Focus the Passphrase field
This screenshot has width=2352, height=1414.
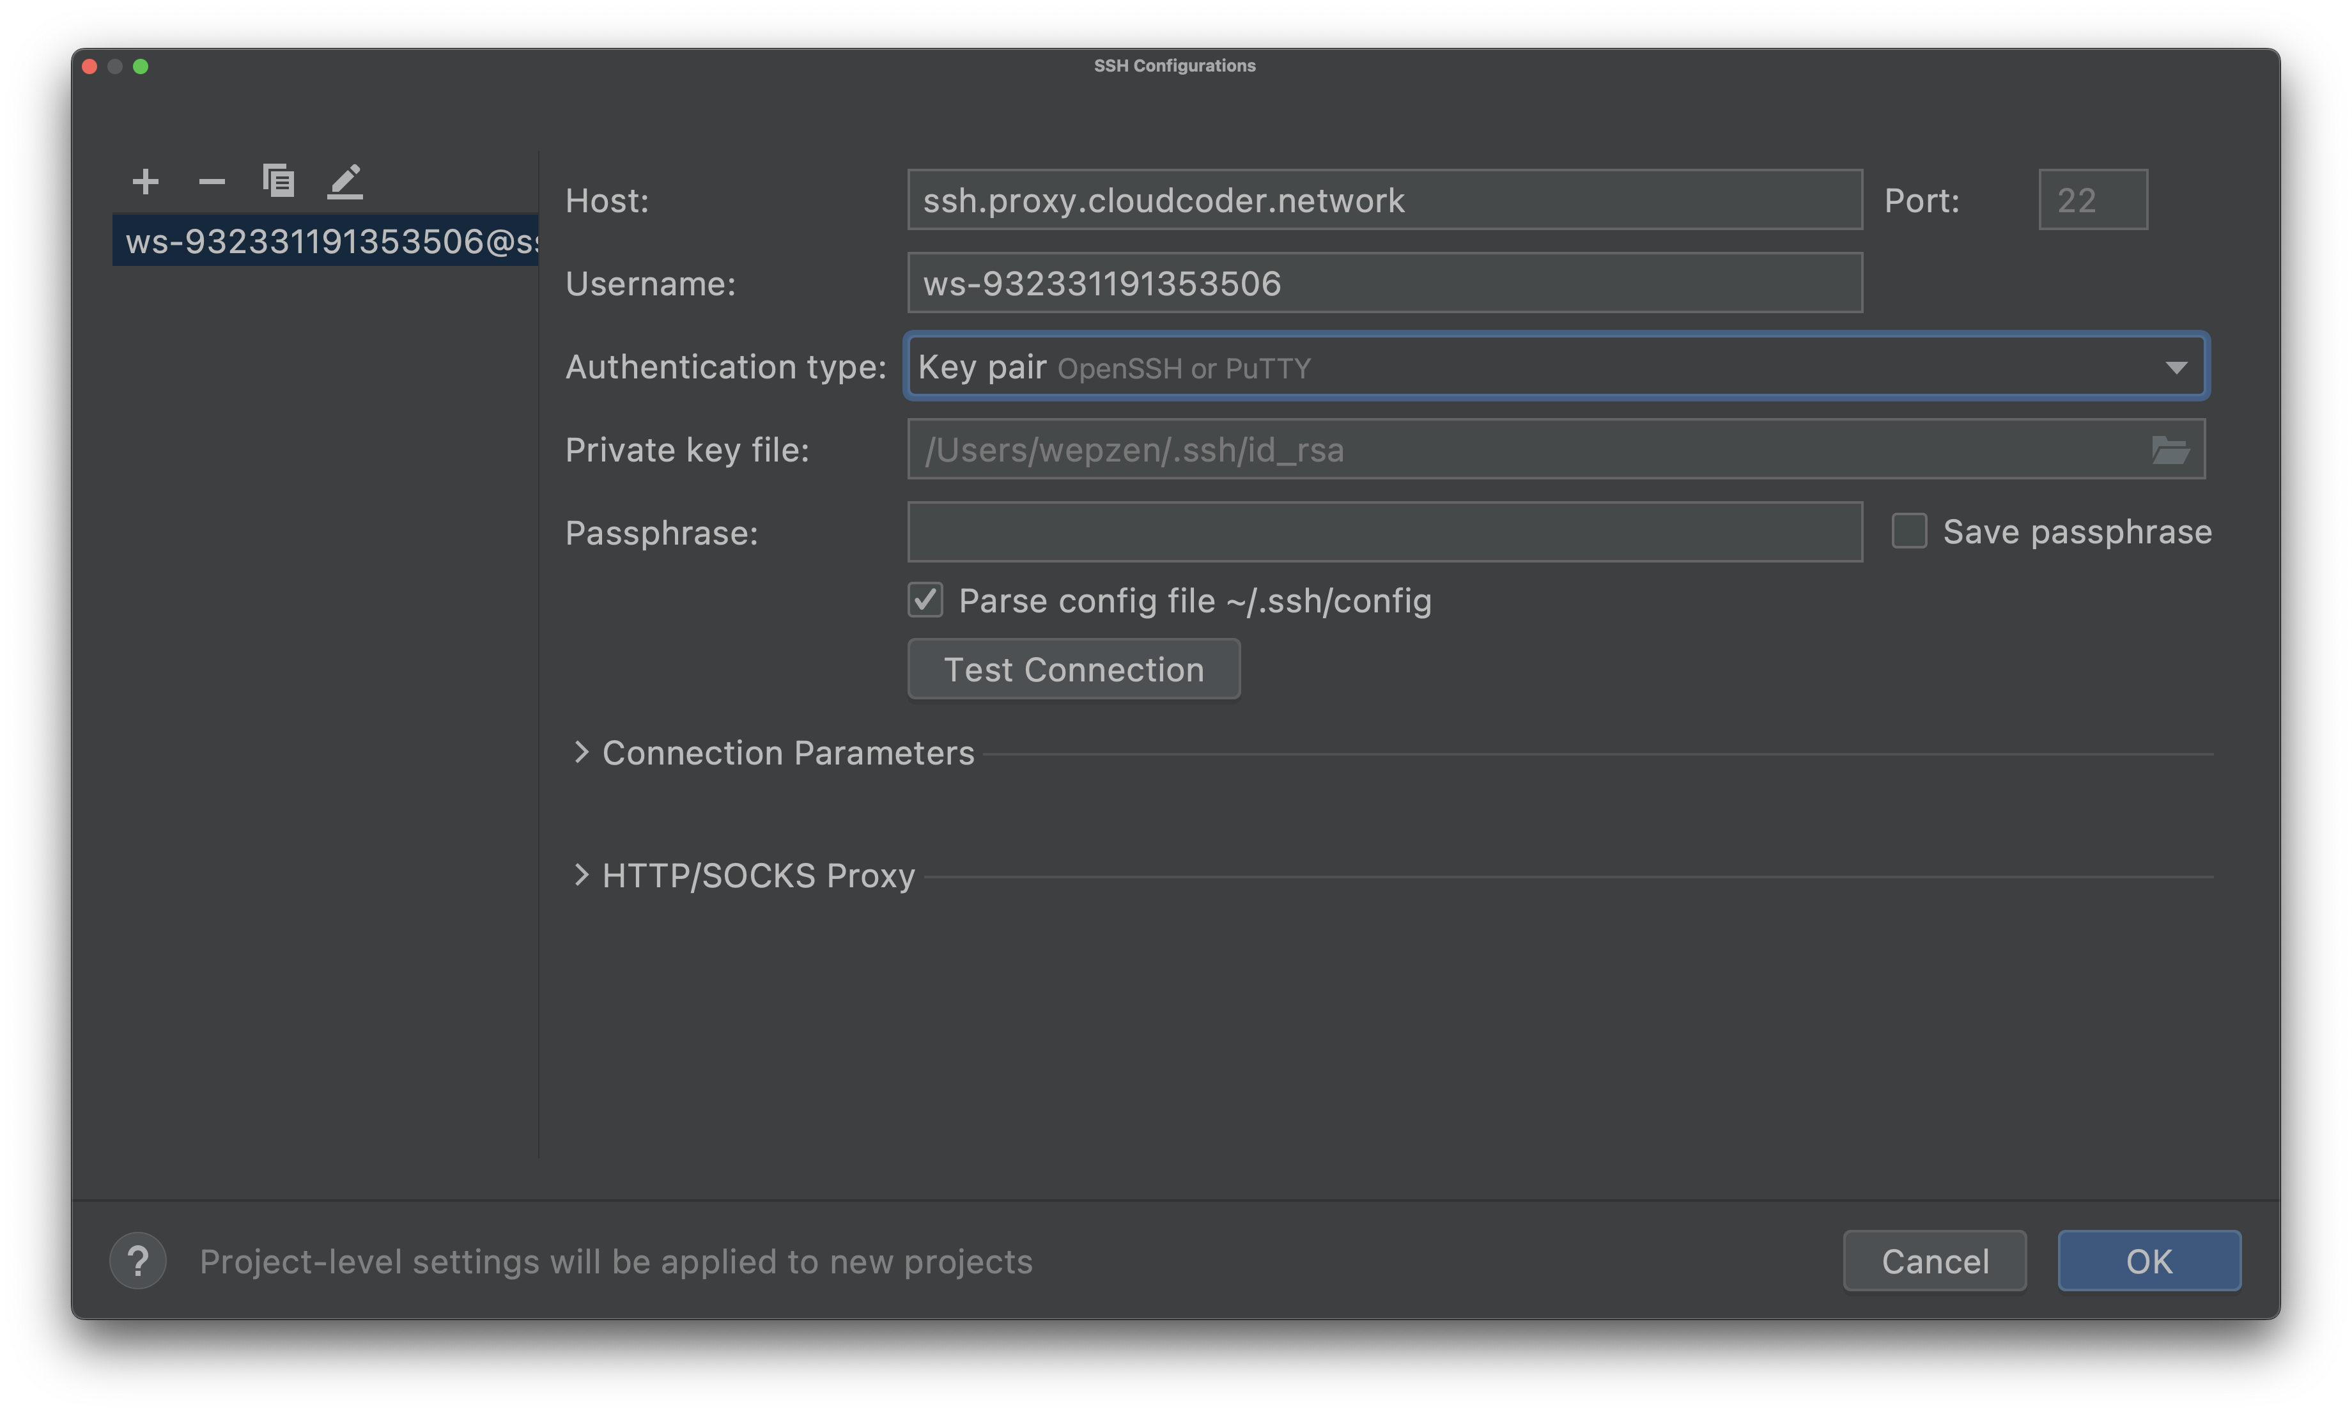[x=1383, y=532]
